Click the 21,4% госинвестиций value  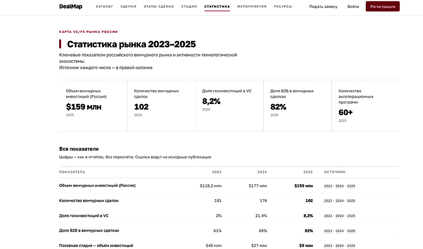tap(261, 216)
